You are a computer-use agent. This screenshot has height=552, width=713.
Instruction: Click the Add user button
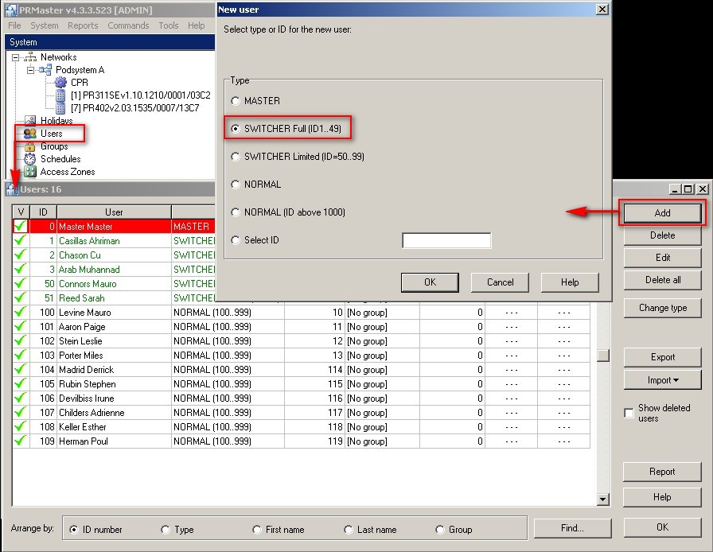(663, 213)
